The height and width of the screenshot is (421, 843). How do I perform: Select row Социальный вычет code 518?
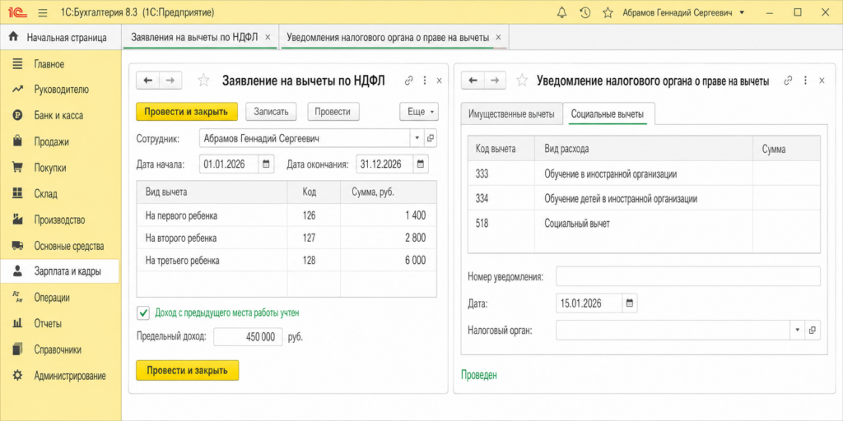click(x=644, y=224)
